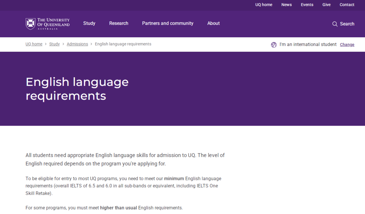This screenshot has width=365, height=214.
Task: Click the "I'm an international student" label
Action: (308, 44)
